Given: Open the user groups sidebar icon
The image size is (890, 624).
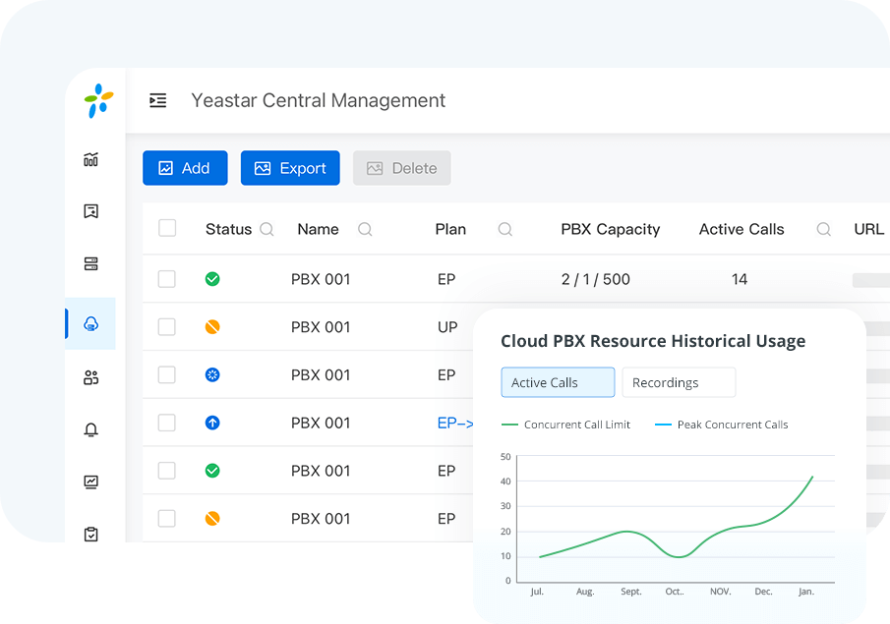Looking at the screenshot, I should pyautogui.click(x=90, y=376).
